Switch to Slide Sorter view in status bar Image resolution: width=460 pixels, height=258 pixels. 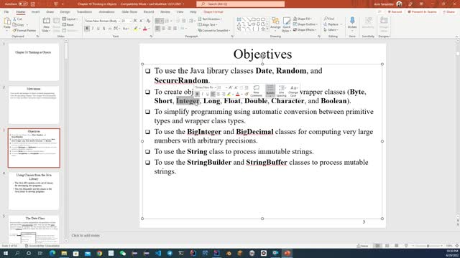click(x=387, y=246)
